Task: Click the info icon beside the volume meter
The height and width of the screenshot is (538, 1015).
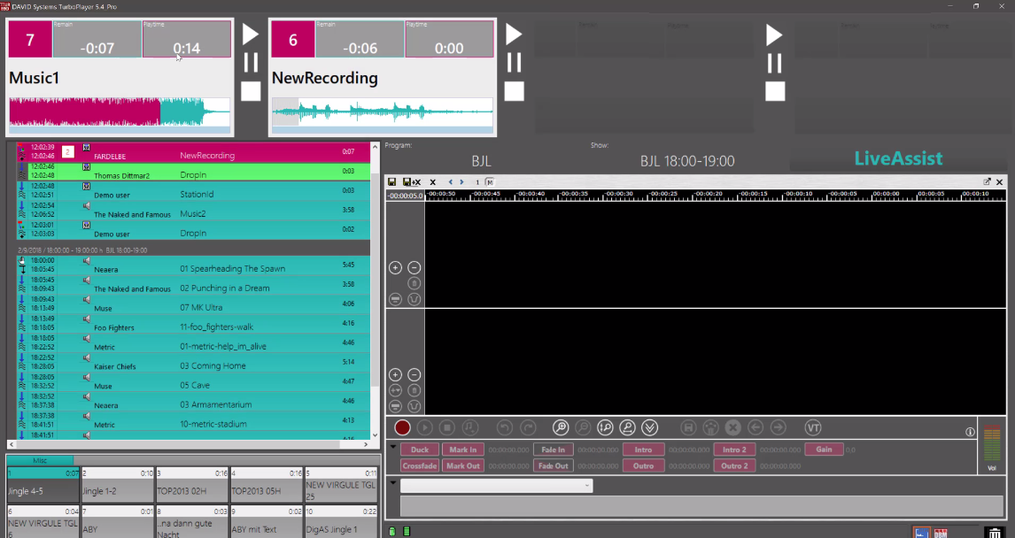Action: (970, 432)
